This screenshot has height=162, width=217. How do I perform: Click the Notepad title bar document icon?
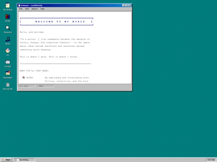[19, 5]
